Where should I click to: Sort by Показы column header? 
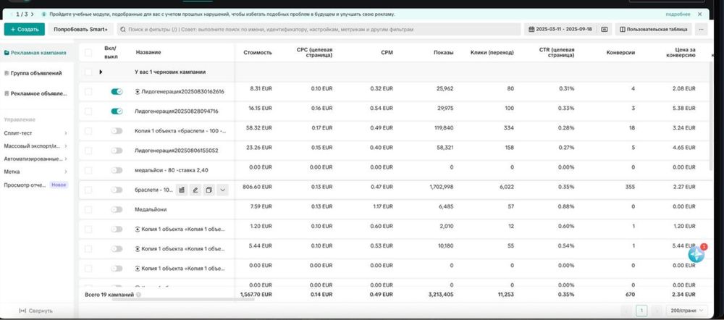pos(443,53)
